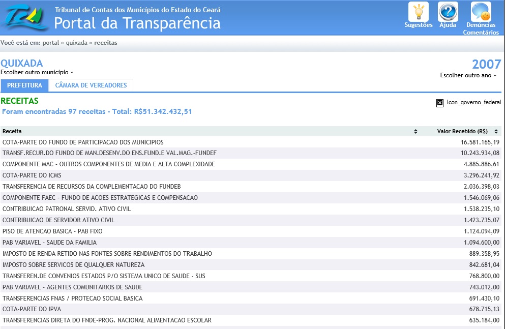The height and width of the screenshot is (329, 505).
Task: Click the broken Icon_governo_federal image
Action: (440, 103)
